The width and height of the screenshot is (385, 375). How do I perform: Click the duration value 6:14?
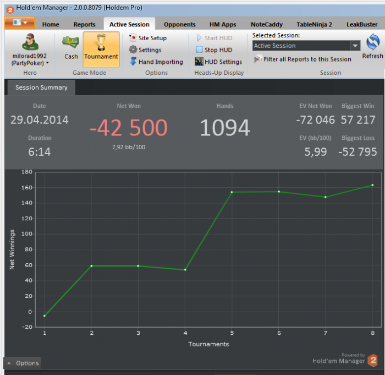coord(39,152)
